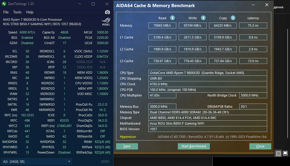The width and height of the screenshot is (290, 166).
Task: Take a screenshot with ZenTimings camera icon
Action: point(107,12)
